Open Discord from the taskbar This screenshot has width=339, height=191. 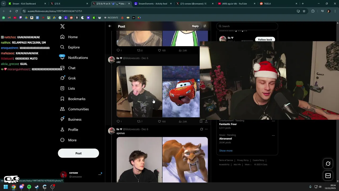coord(21,187)
